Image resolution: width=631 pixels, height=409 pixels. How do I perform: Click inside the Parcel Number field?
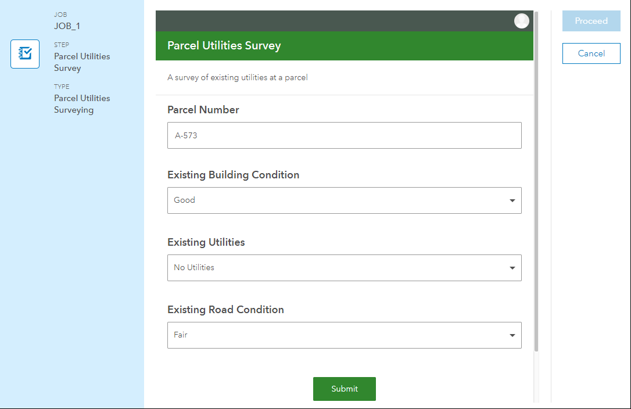(x=344, y=135)
